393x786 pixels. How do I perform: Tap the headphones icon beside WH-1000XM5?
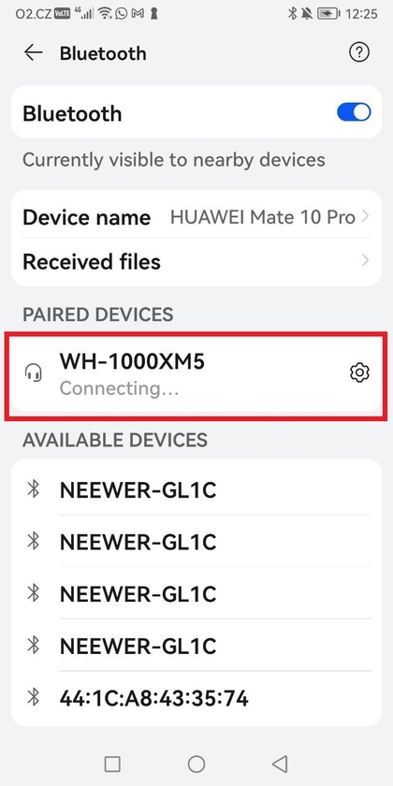pos(34,372)
